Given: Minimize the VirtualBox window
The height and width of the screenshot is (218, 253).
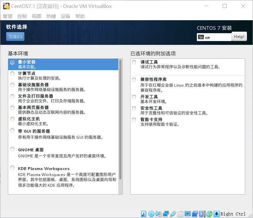Looking at the screenshot, I should tap(206, 6).
